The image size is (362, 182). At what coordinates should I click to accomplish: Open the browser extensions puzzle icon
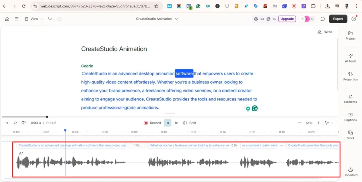[x=313, y=6]
